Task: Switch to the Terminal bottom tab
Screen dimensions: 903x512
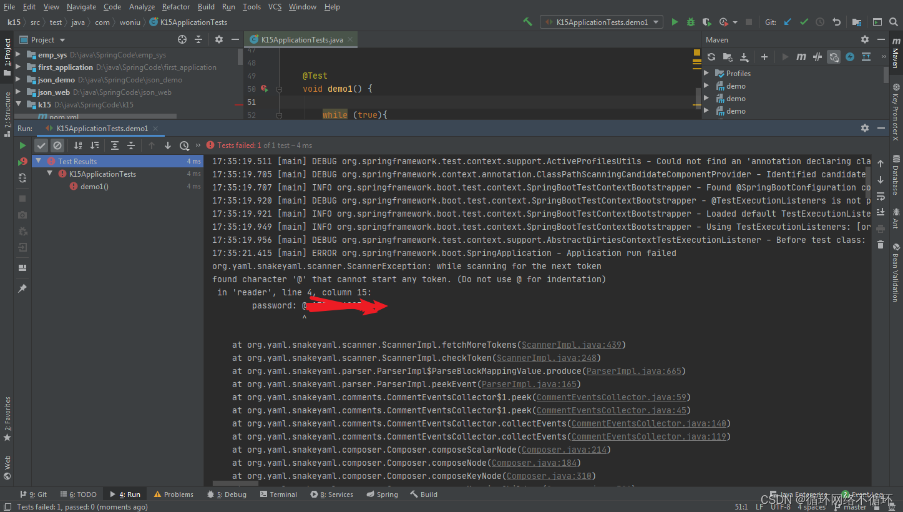Action: tap(278, 494)
